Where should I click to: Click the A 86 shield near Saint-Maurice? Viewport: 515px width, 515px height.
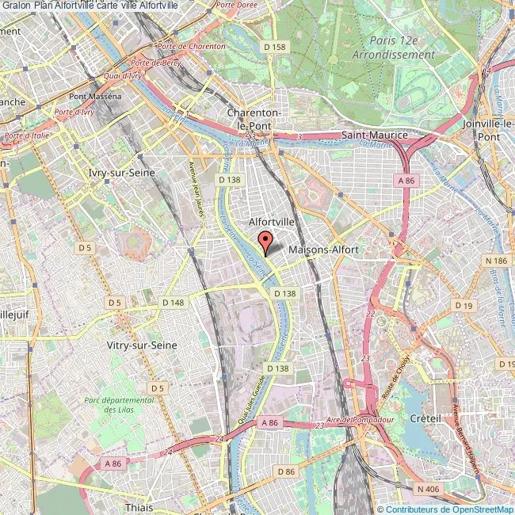pos(406,181)
